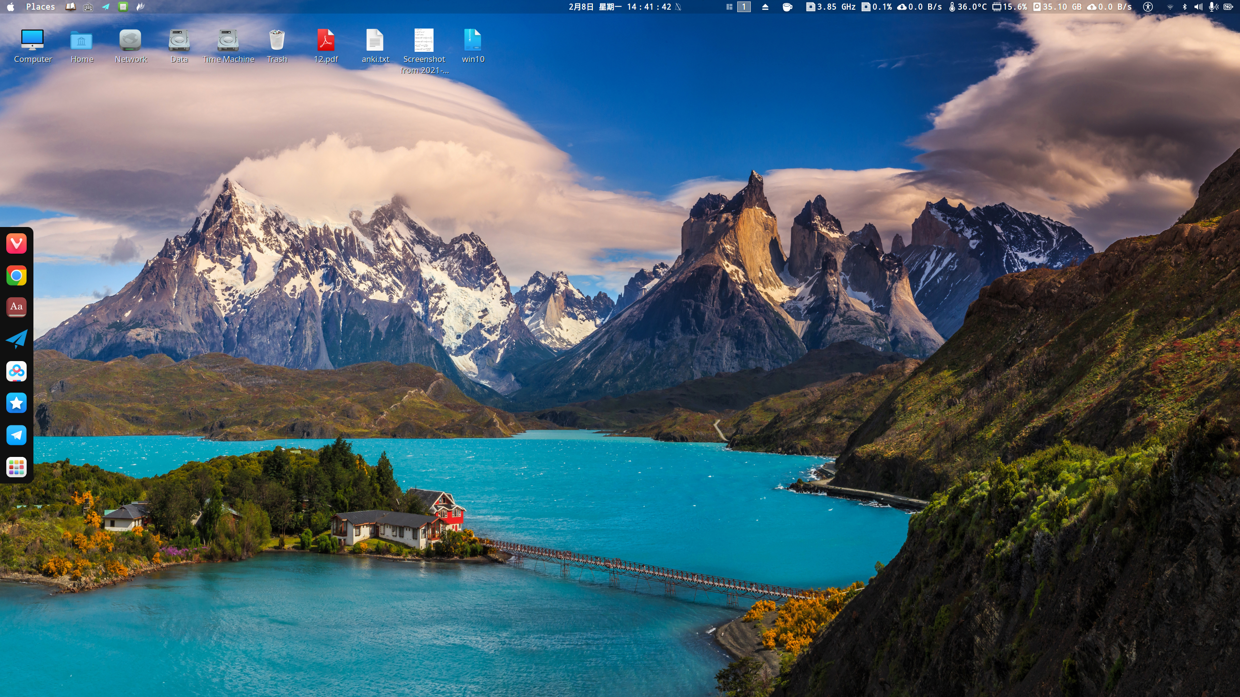Click the Bluetooth status icon
The image size is (1240, 697).
(1185, 7)
